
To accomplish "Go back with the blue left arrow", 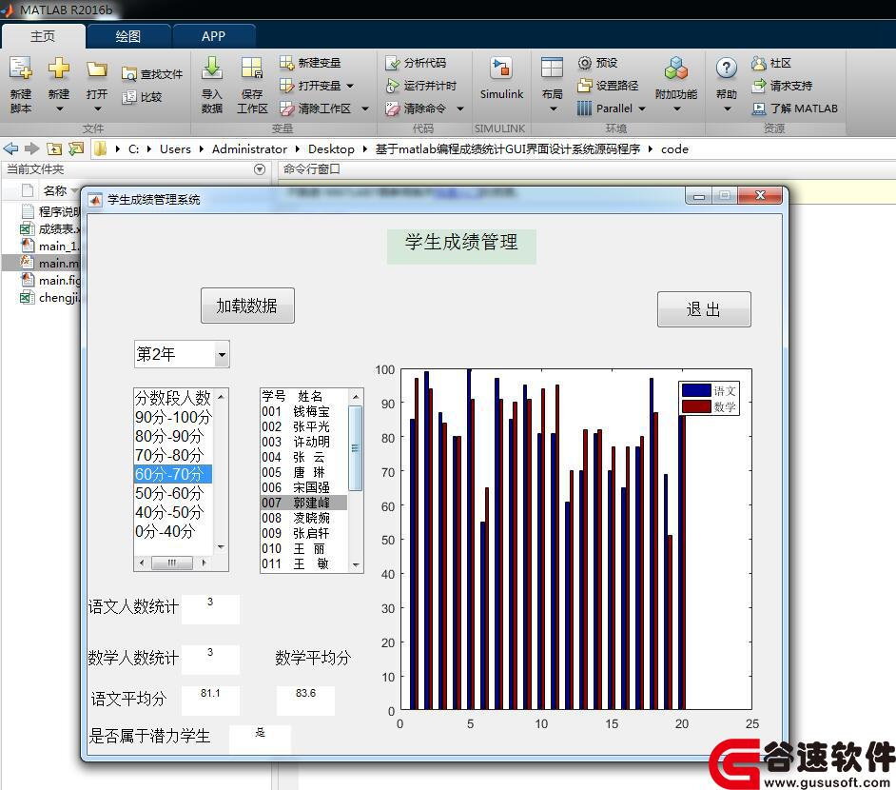I will pyautogui.click(x=10, y=149).
